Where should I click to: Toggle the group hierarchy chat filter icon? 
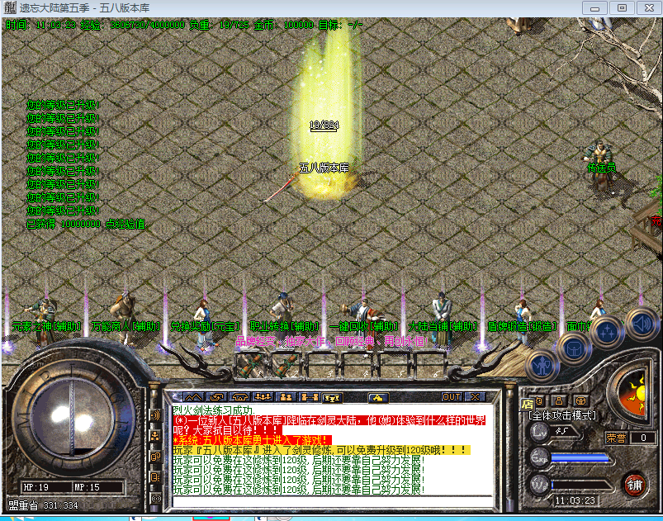click(155, 436)
